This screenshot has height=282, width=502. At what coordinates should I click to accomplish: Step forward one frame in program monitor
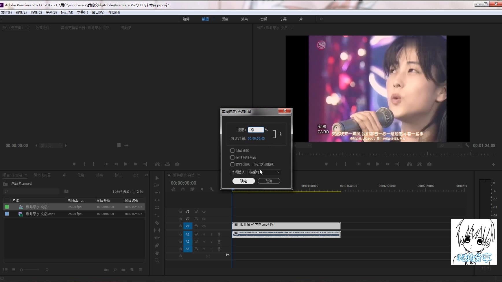[388, 164]
